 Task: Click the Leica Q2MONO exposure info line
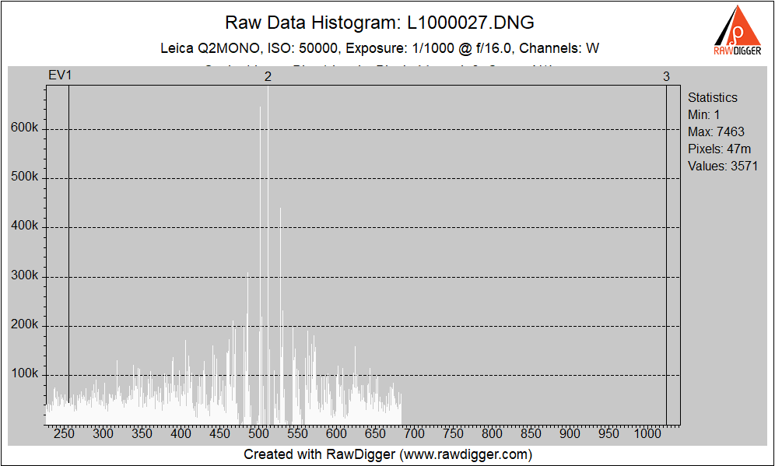click(380, 48)
